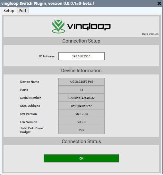This screenshot has height=175, width=163.
Task: Select the MAC Address value 8c:1f:64:df:f0:e2
Action: (81, 106)
